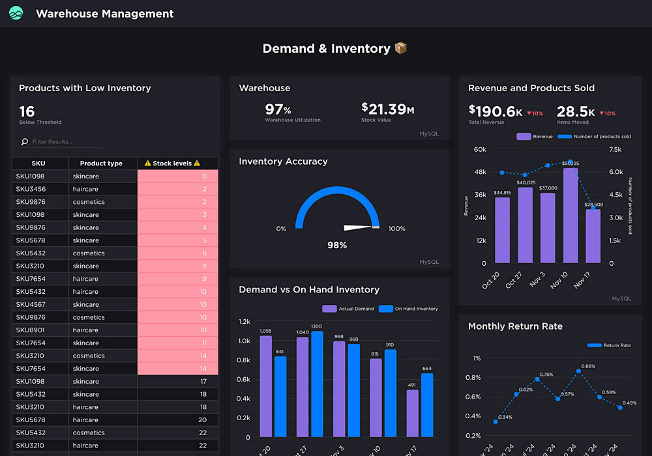Click the package emoji beside Demand & Inventory

[400, 48]
